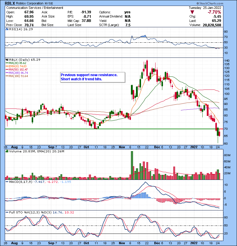
Task: Click the RBLX ticker symbol title
Action: coord(10,3)
